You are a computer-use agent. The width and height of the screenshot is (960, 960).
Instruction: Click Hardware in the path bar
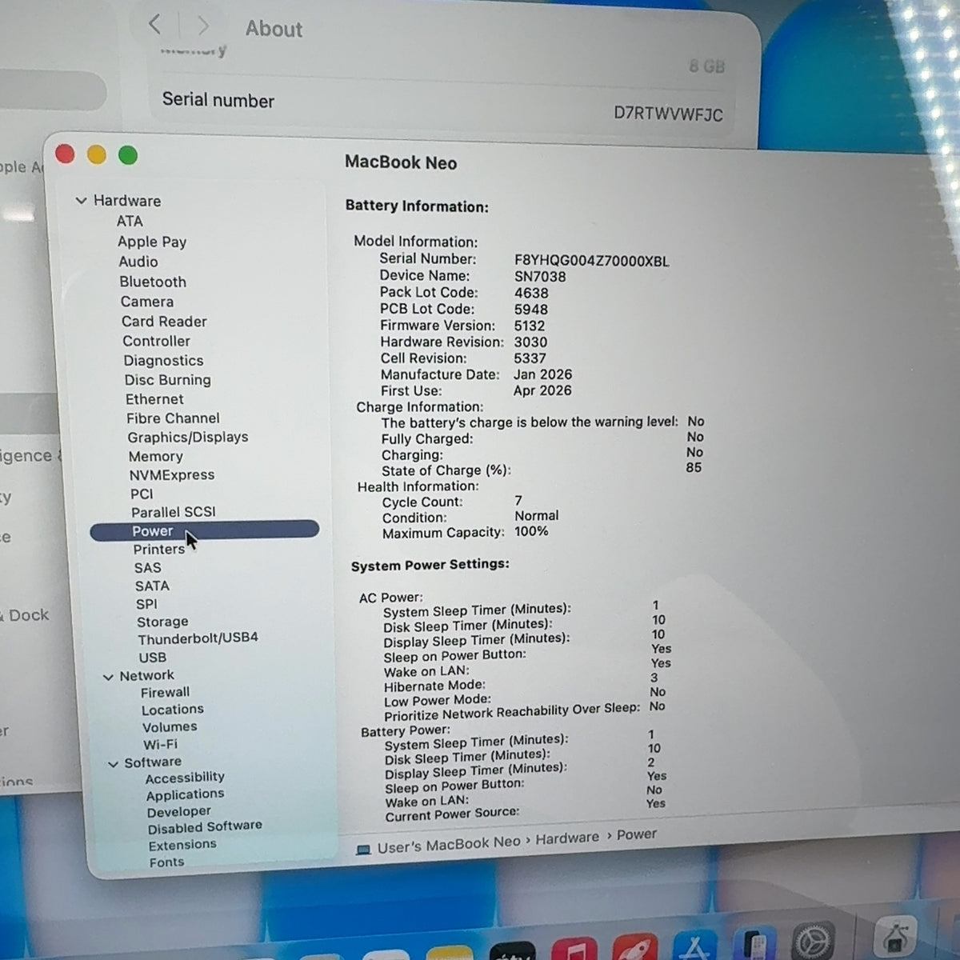pyautogui.click(x=567, y=838)
